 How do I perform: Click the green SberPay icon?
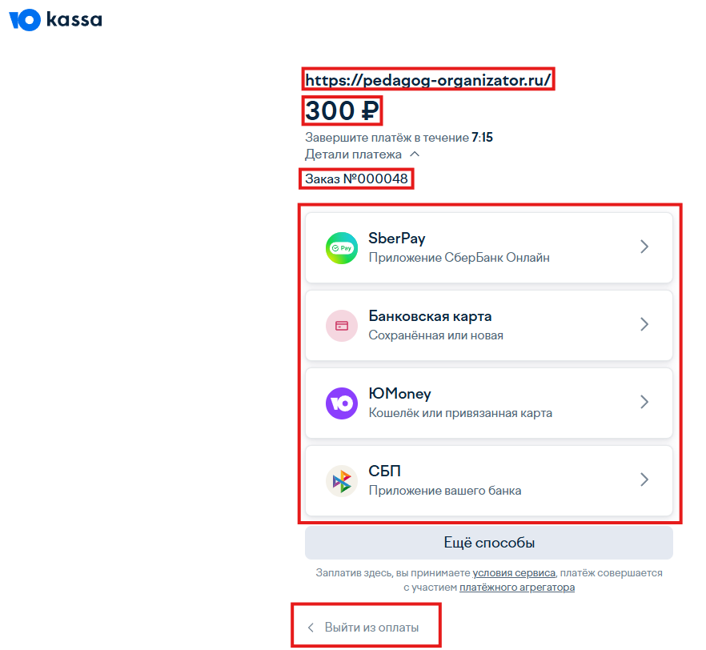342,248
